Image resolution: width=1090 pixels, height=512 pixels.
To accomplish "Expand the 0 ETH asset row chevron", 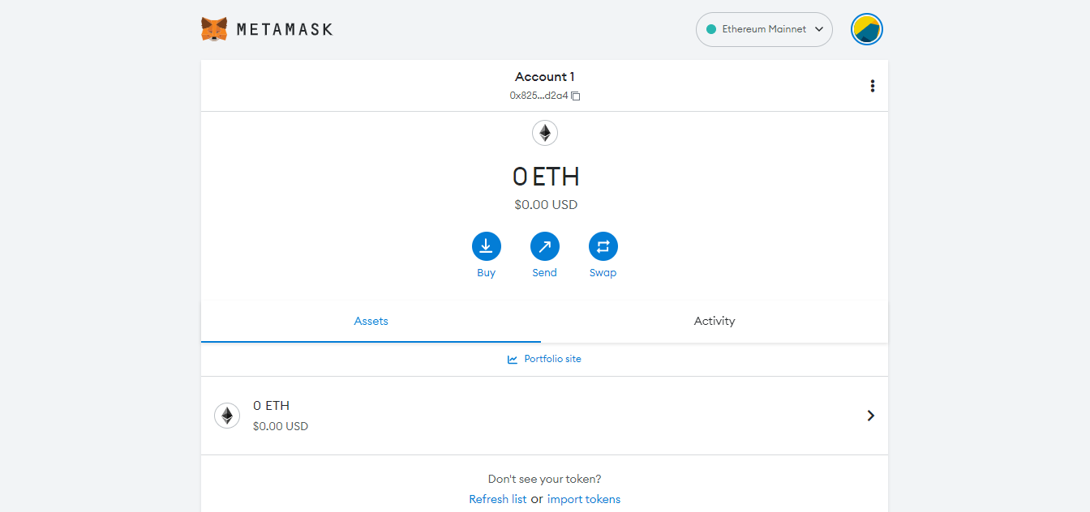I will point(871,416).
